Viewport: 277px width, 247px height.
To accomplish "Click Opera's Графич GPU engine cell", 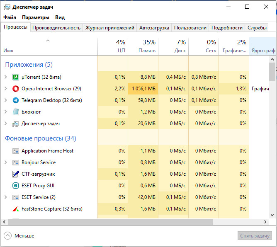I will pos(260,89).
